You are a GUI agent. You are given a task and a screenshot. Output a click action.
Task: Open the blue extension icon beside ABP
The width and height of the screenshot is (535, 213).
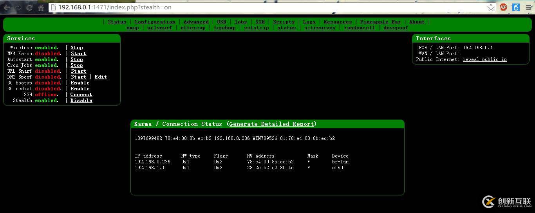pos(516,7)
